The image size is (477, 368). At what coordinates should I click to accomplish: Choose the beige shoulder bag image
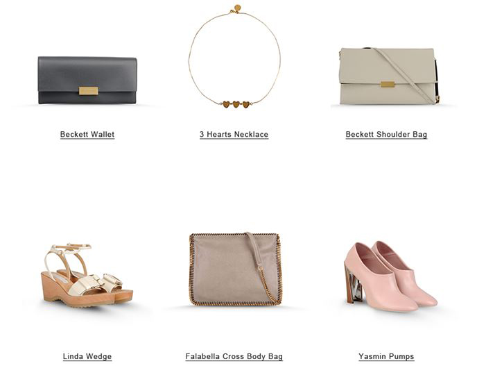coord(389,76)
